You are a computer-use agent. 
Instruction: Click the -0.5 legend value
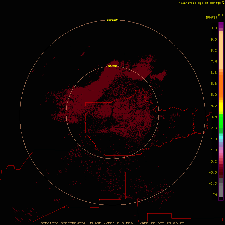(213, 172)
